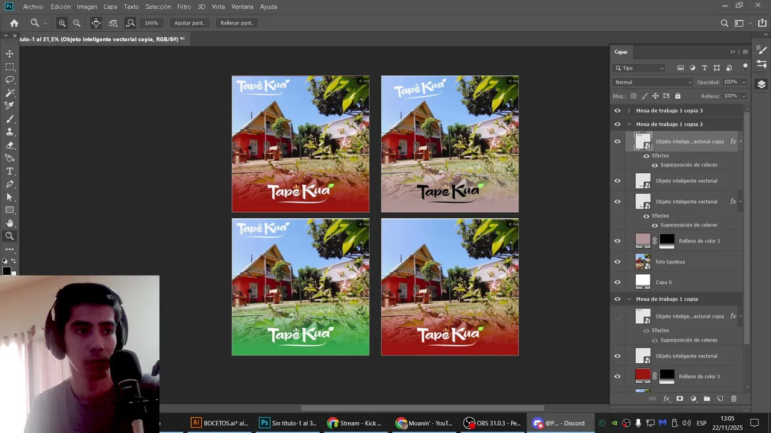
Task: Toggle layer filtering switch on or off
Action: point(745,67)
